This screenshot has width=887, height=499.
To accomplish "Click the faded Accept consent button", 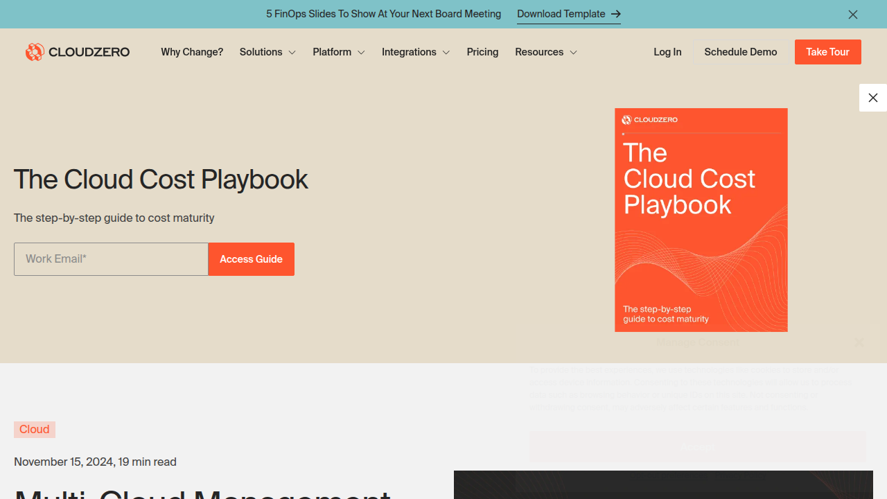I will [698, 447].
